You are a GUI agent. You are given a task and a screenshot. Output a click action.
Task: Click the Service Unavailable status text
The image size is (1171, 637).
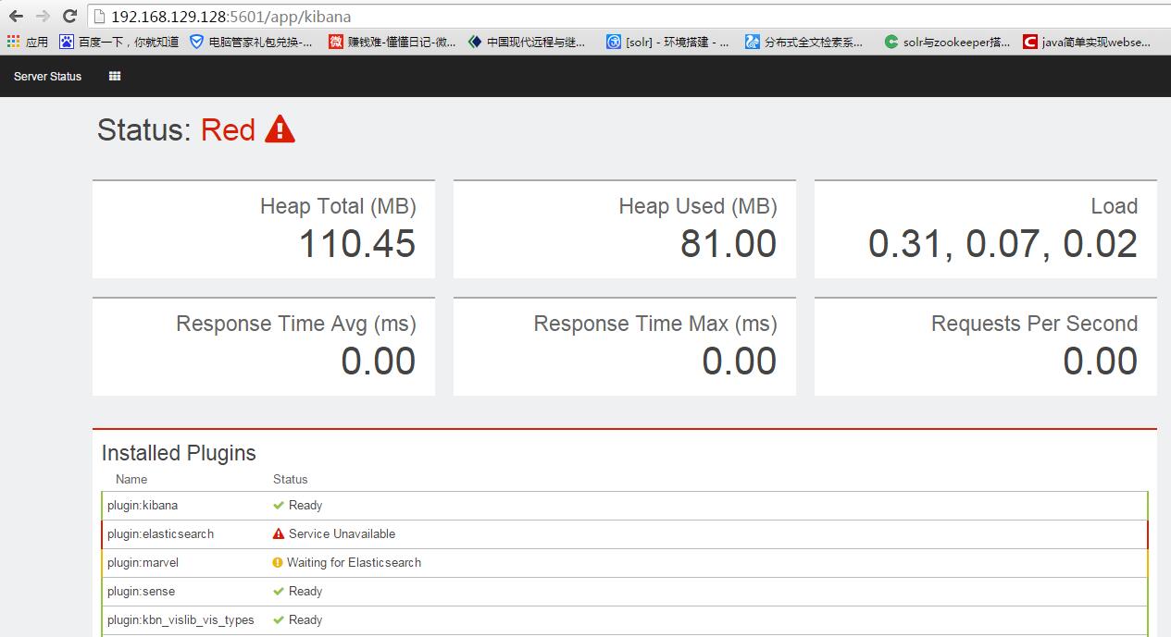click(x=342, y=534)
